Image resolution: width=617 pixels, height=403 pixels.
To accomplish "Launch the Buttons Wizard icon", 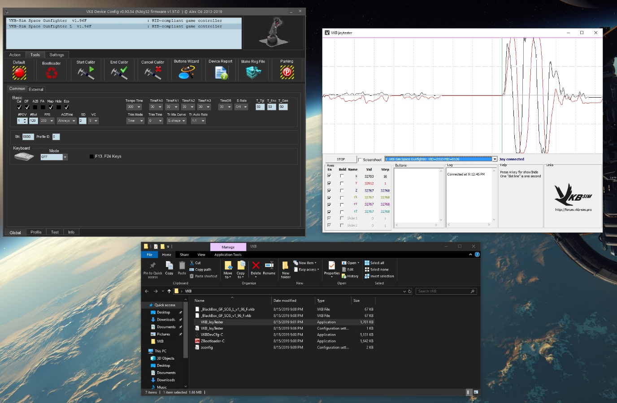I will click(x=187, y=72).
